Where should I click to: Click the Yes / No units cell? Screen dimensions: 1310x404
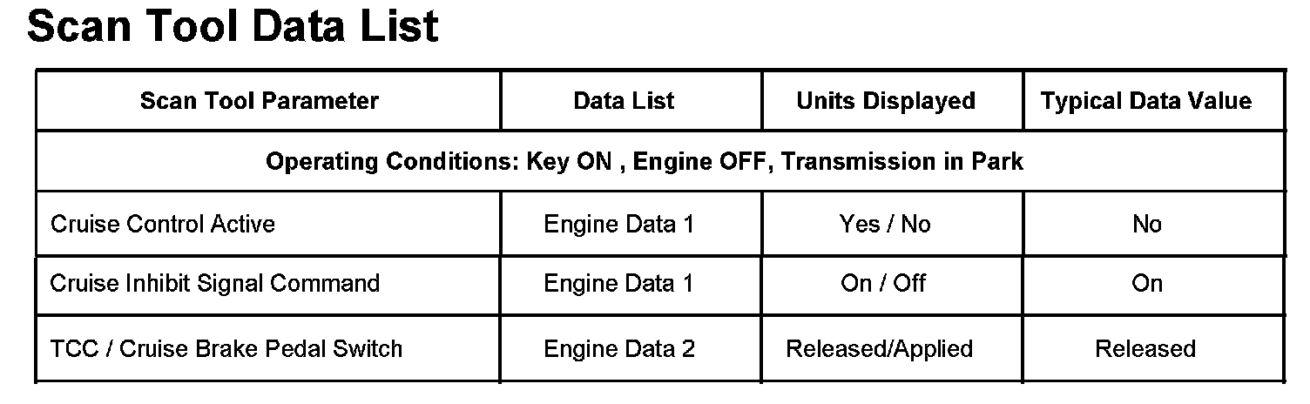(885, 225)
